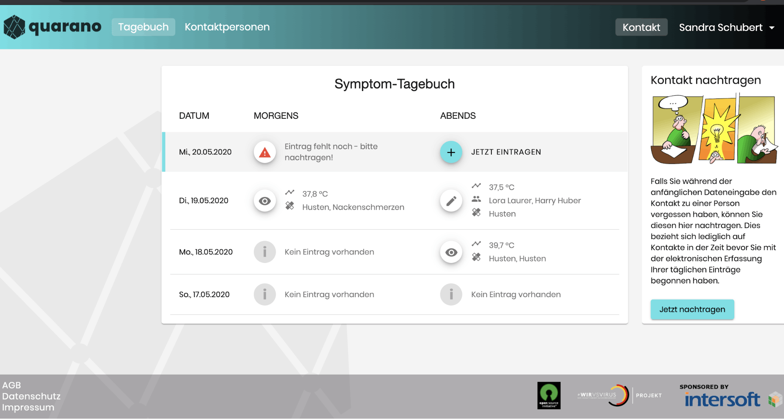Click the Kontakt button in header

[641, 27]
